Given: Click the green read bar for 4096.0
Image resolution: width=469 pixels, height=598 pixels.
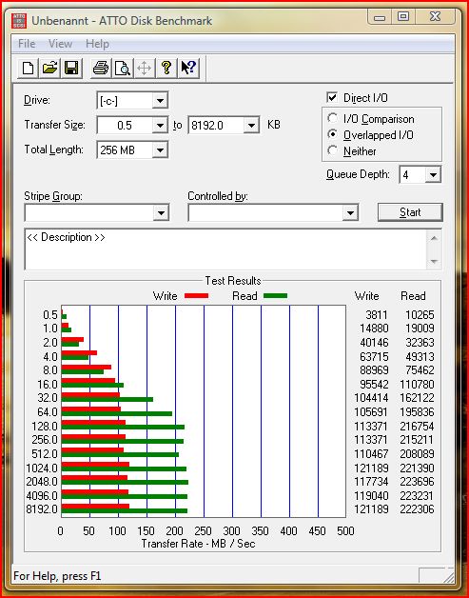Looking at the screenshot, I should tap(125, 496).
